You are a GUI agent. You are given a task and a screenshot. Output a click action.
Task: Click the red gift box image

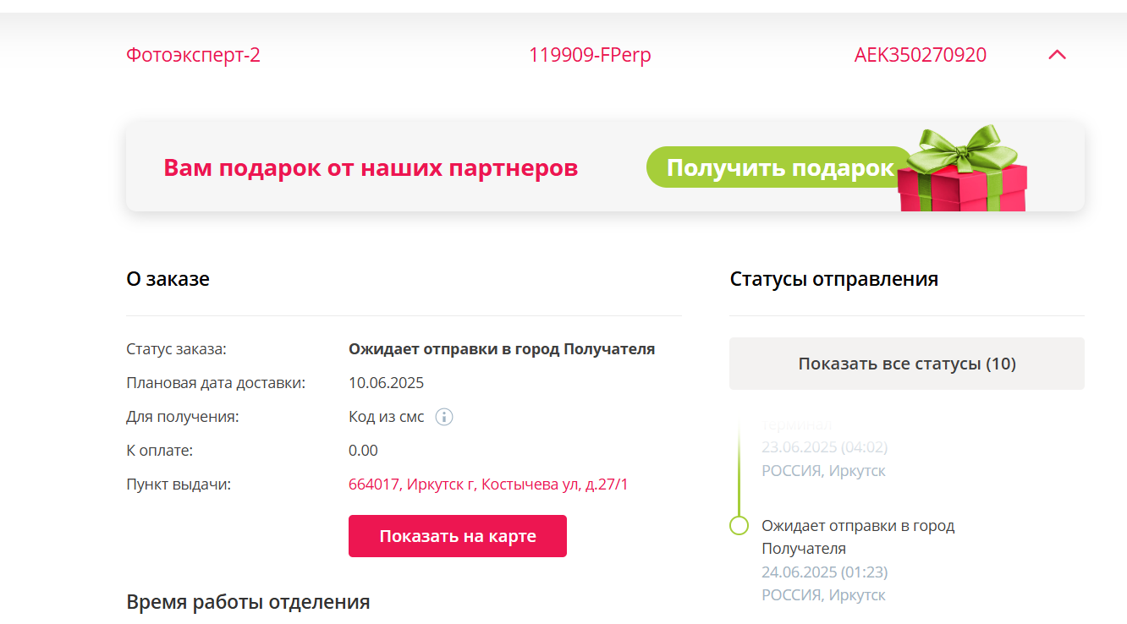(x=962, y=169)
